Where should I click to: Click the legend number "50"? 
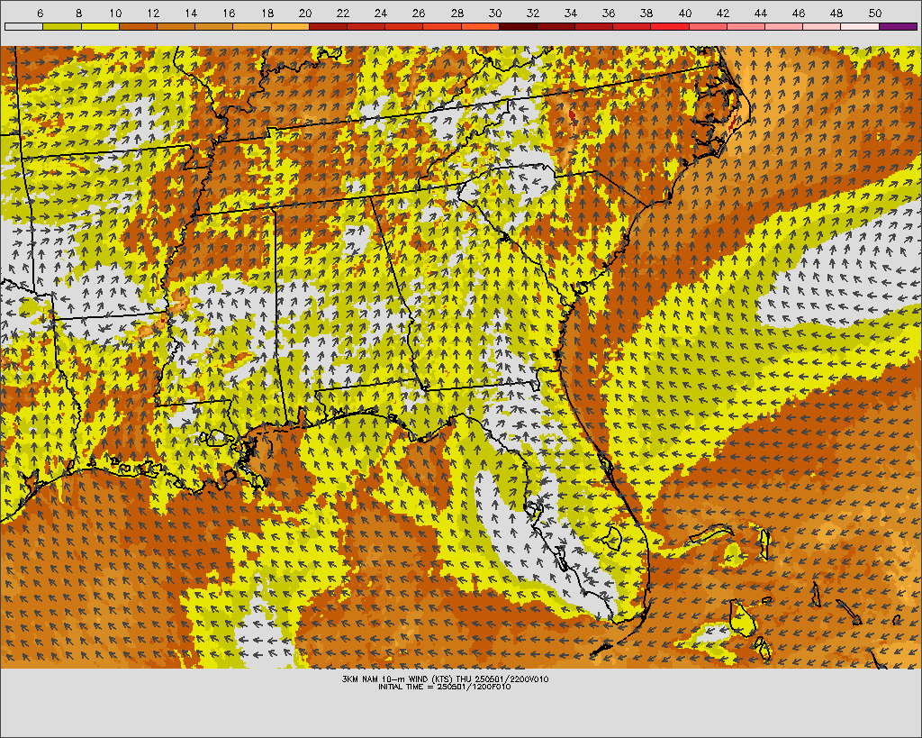[x=875, y=13]
